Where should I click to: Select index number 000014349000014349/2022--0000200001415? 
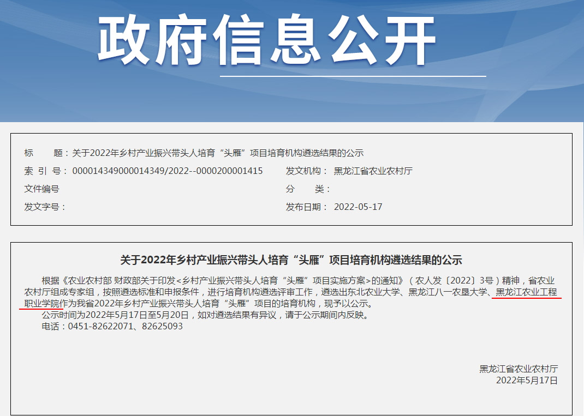pos(168,171)
